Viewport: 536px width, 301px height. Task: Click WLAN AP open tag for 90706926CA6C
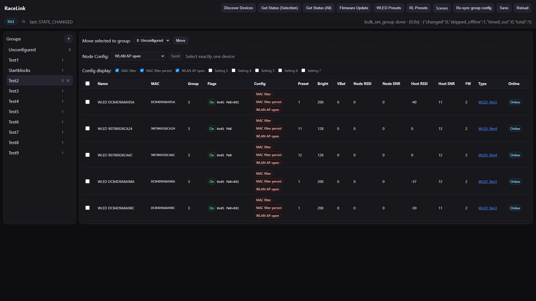click(267, 163)
